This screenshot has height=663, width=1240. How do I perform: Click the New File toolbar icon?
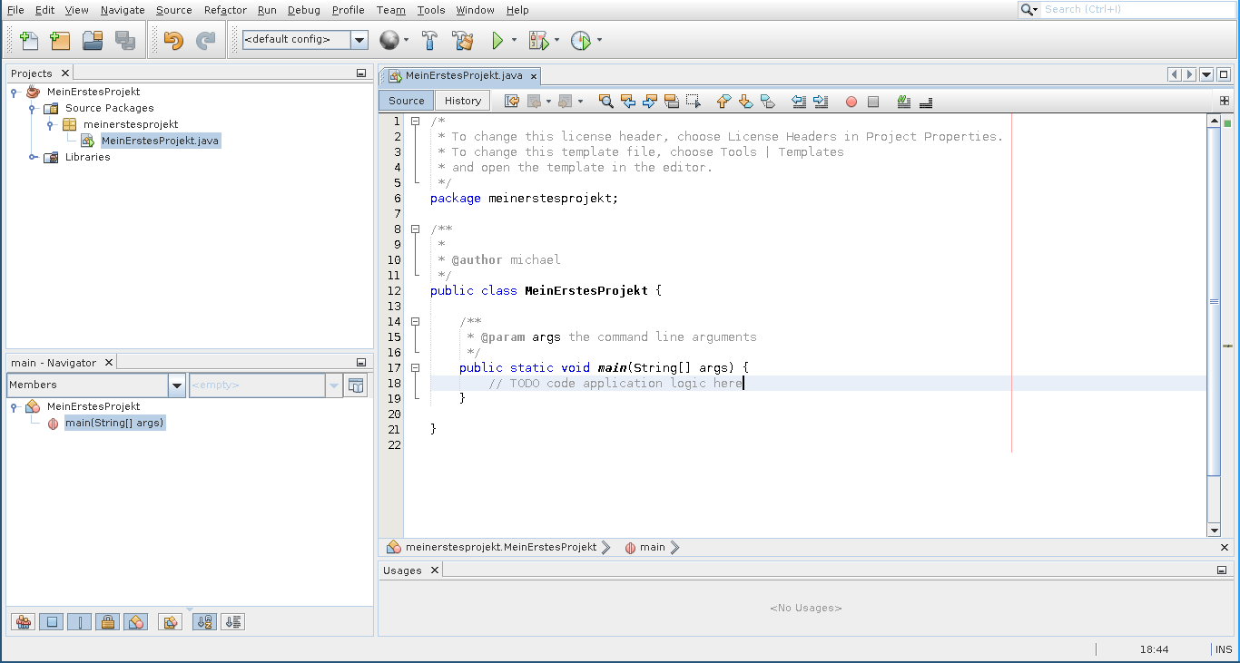pos(29,40)
